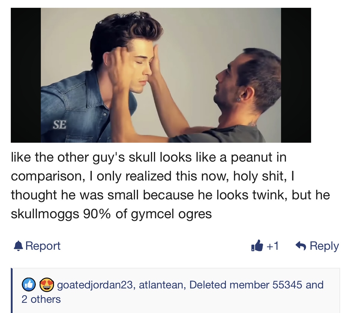The image size is (351, 313).
Task: Open goatedjordan23's profile
Action: 95,285
